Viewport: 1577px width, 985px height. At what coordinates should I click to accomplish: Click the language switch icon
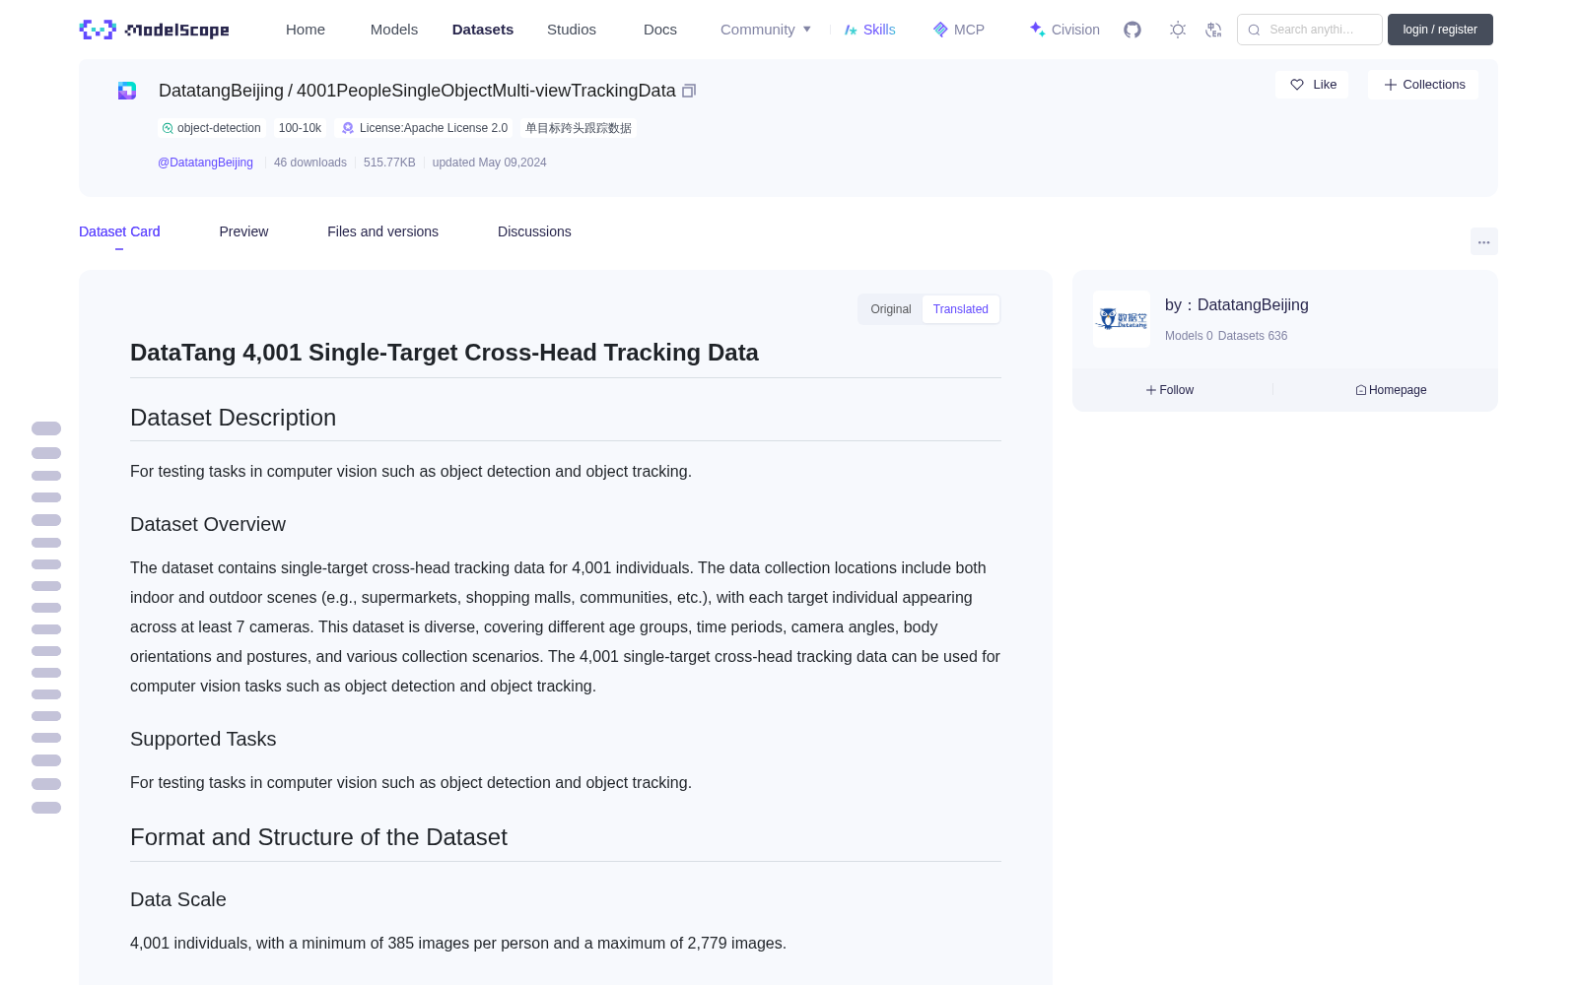coord(1213,30)
